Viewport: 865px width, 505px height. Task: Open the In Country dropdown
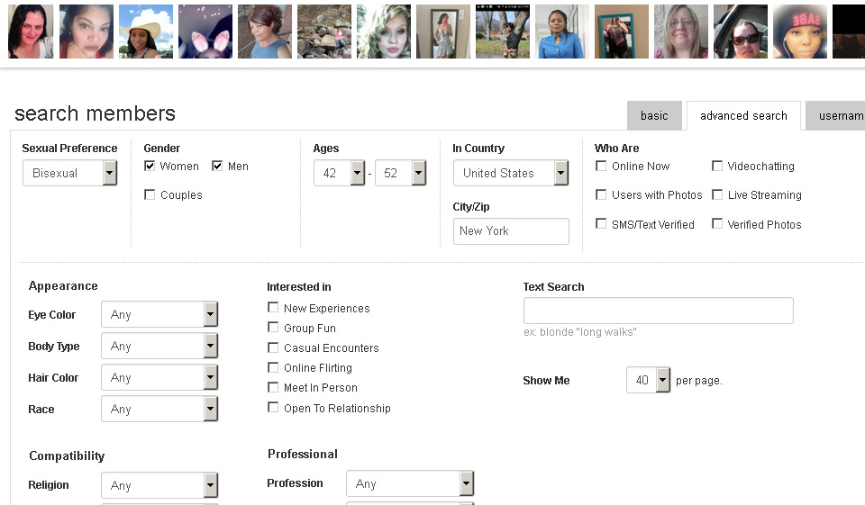[511, 173]
